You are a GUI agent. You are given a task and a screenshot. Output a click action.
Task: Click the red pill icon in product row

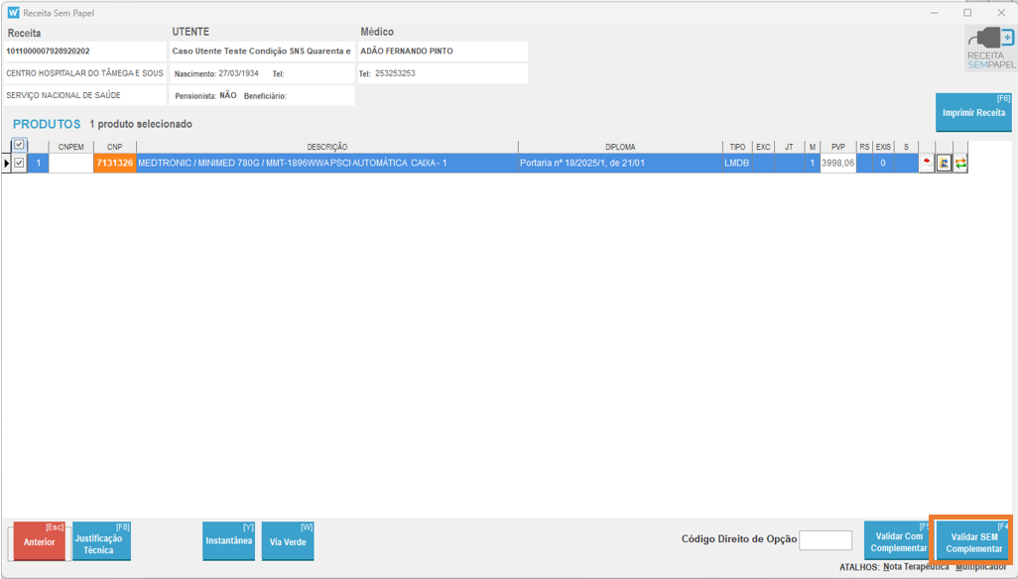[x=927, y=163]
